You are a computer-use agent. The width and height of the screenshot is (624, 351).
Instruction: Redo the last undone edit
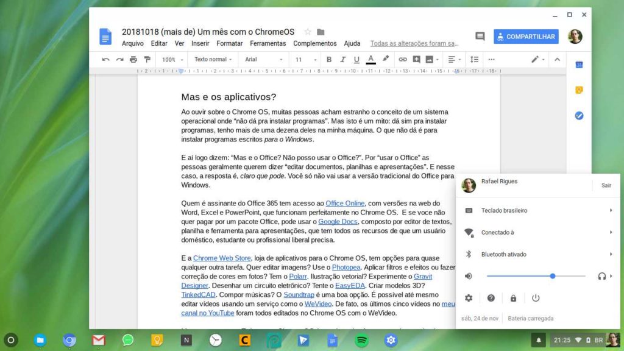(119, 60)
